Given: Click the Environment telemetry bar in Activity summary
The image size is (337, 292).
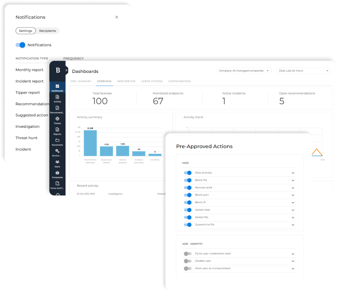Looking at the screenshot, I should [90, 143].
